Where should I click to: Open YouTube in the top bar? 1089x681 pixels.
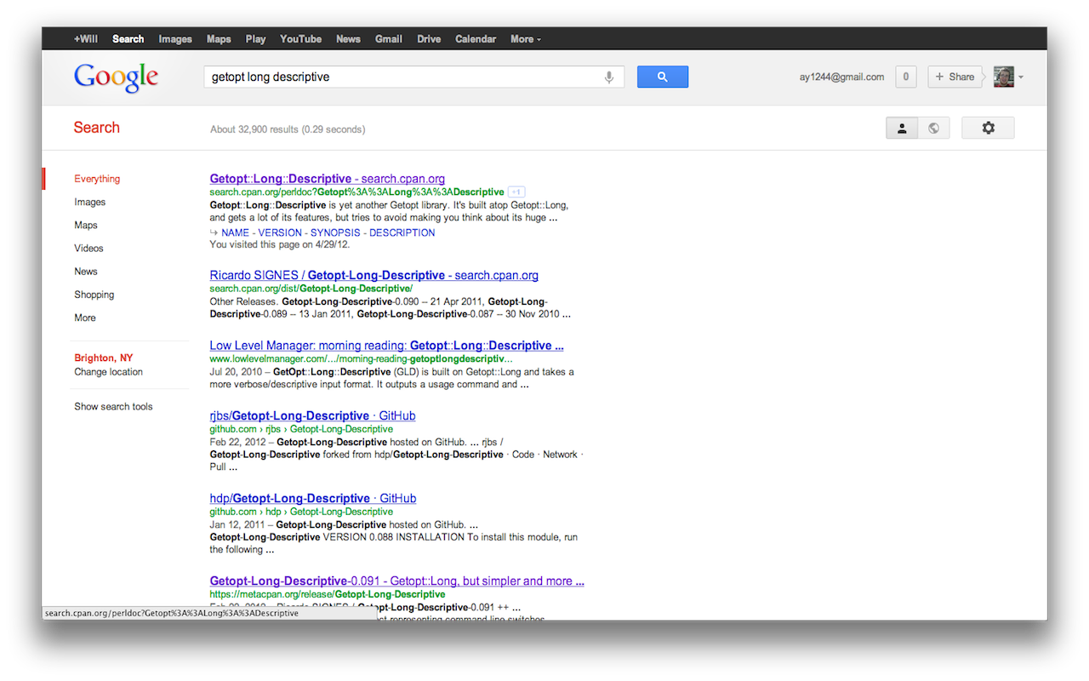(301, 39)
